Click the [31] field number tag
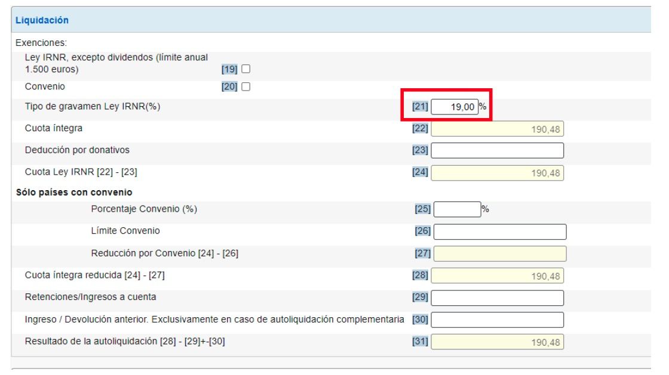 pos(421,342)
